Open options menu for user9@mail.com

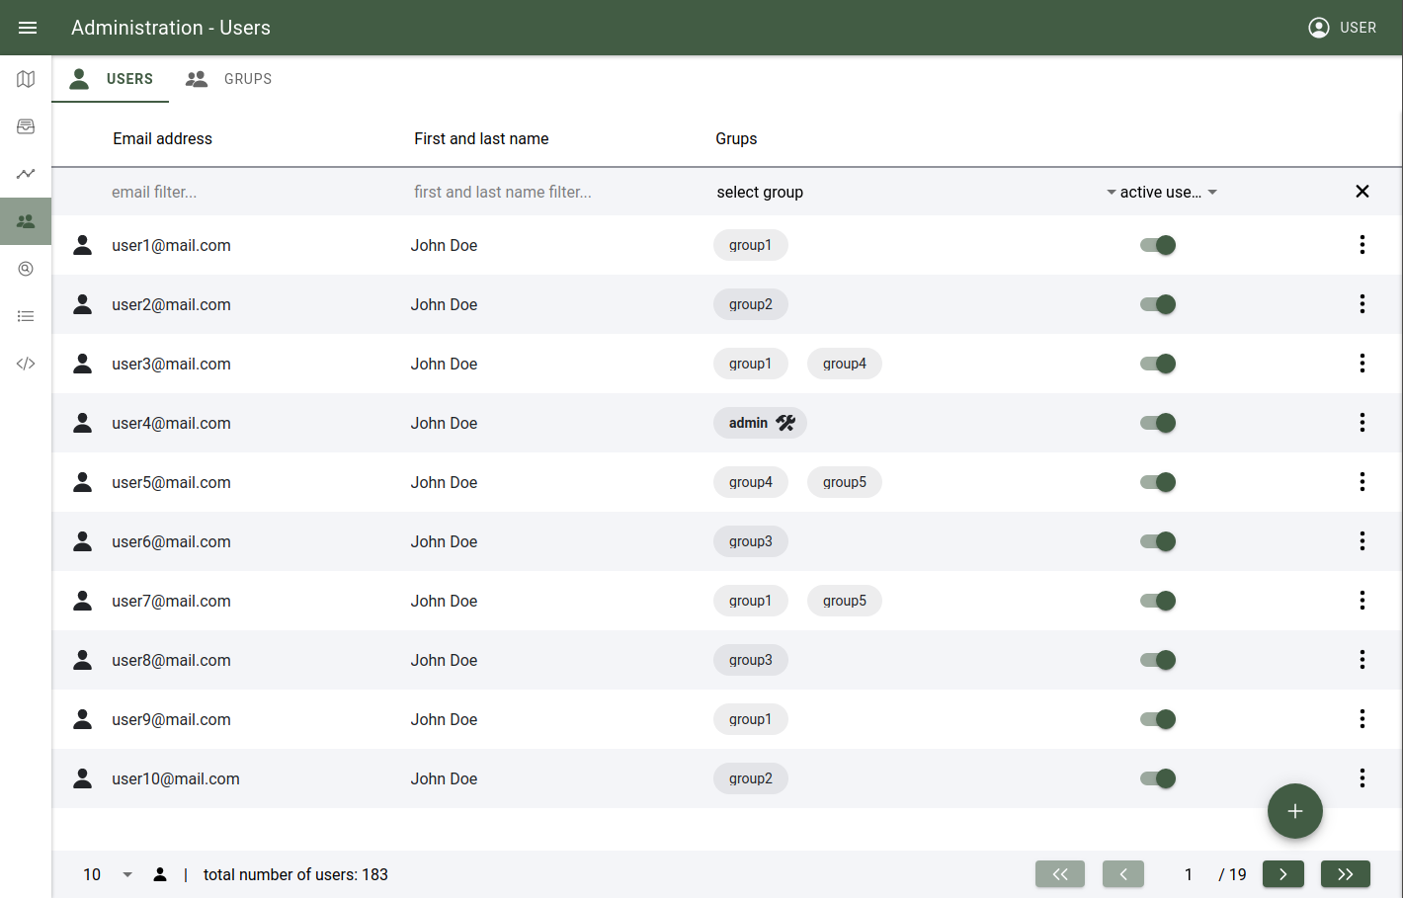(1362, 719)
